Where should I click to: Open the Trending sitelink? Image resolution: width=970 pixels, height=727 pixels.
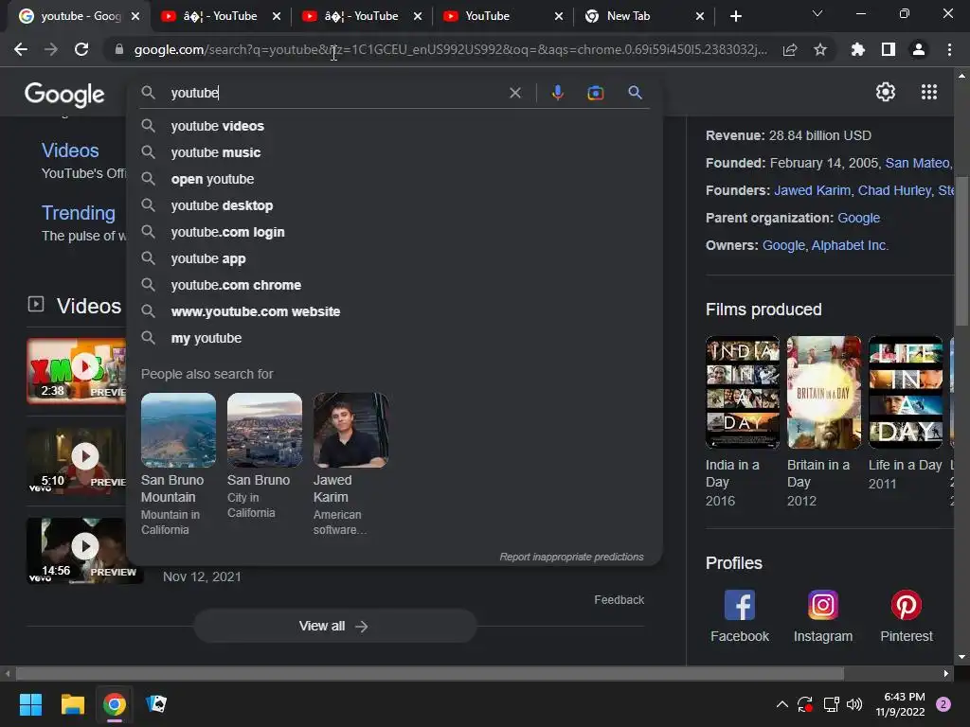[79, 213]
